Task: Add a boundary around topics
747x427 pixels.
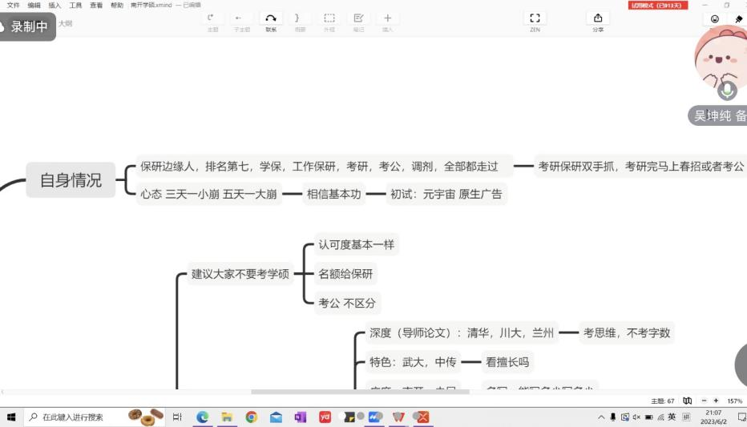Action: (x=329, y=22)
